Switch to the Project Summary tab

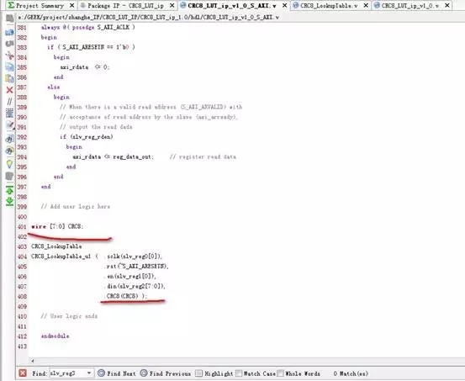(x=40, y=5)
